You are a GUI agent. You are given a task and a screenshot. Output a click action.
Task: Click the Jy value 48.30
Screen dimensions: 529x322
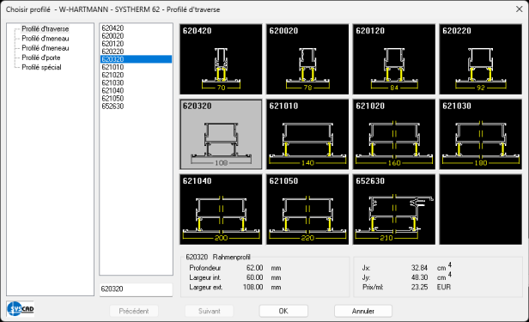click(419, 277)
